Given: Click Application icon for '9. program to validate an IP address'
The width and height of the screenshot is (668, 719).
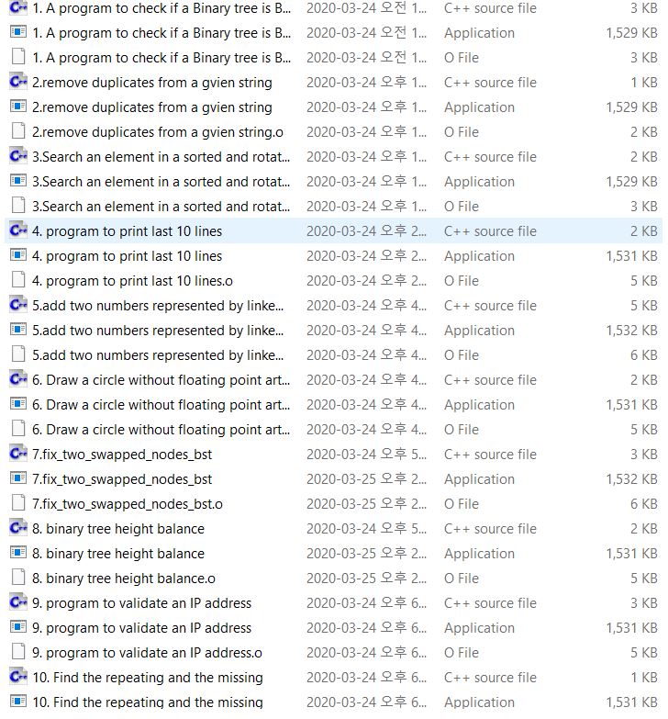Looking at the screenshot, I should coord(18,626).
